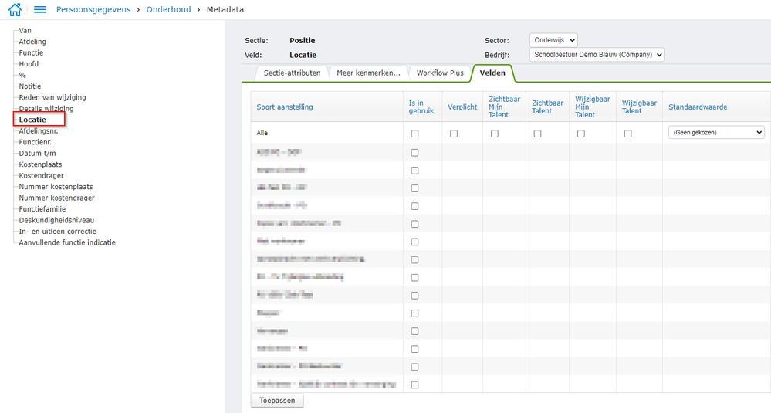Enable Verplicht checkbox in Alle row
This screenshot has width=771, height=413.
click(454, 134)
